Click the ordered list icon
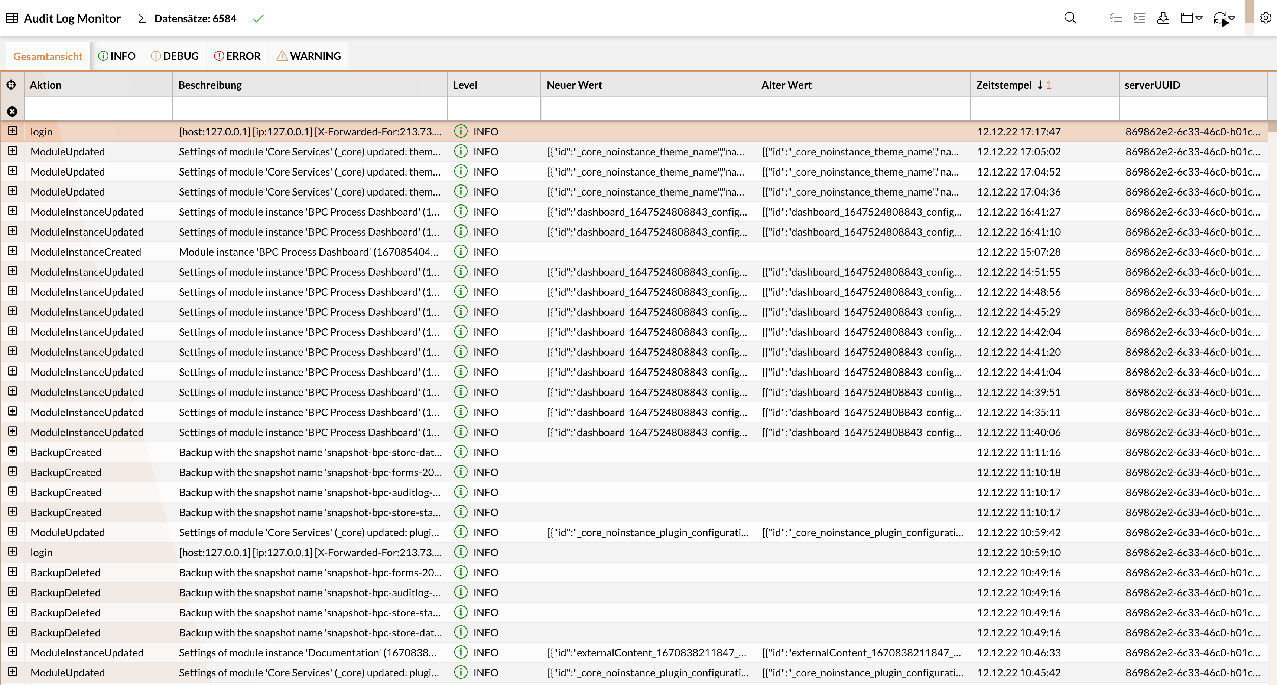 pyautogui.click(x=1139, y=19)
